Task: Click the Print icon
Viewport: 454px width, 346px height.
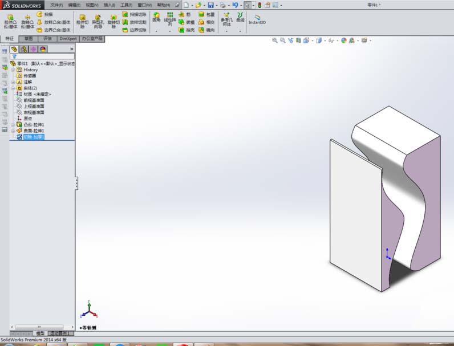Action: click(x=222, y=5)
